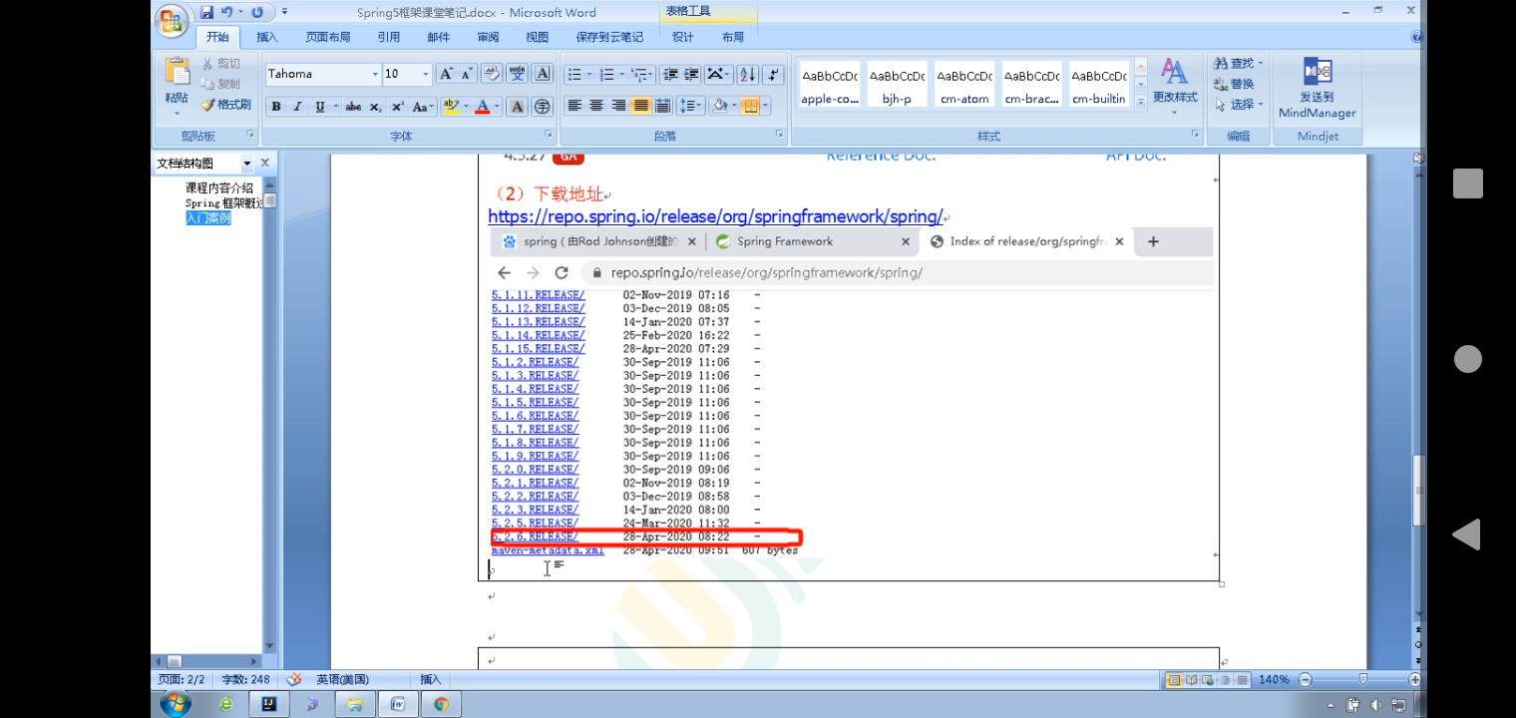Open the Windows Start menu
The height and width of the screenshot is (718, 1516).
point(175,704)
